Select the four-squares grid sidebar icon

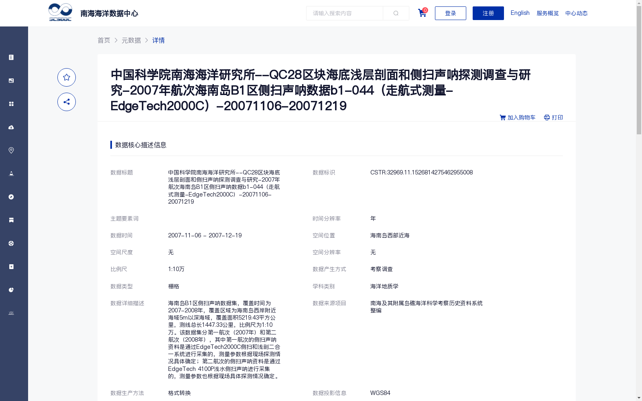11,104
